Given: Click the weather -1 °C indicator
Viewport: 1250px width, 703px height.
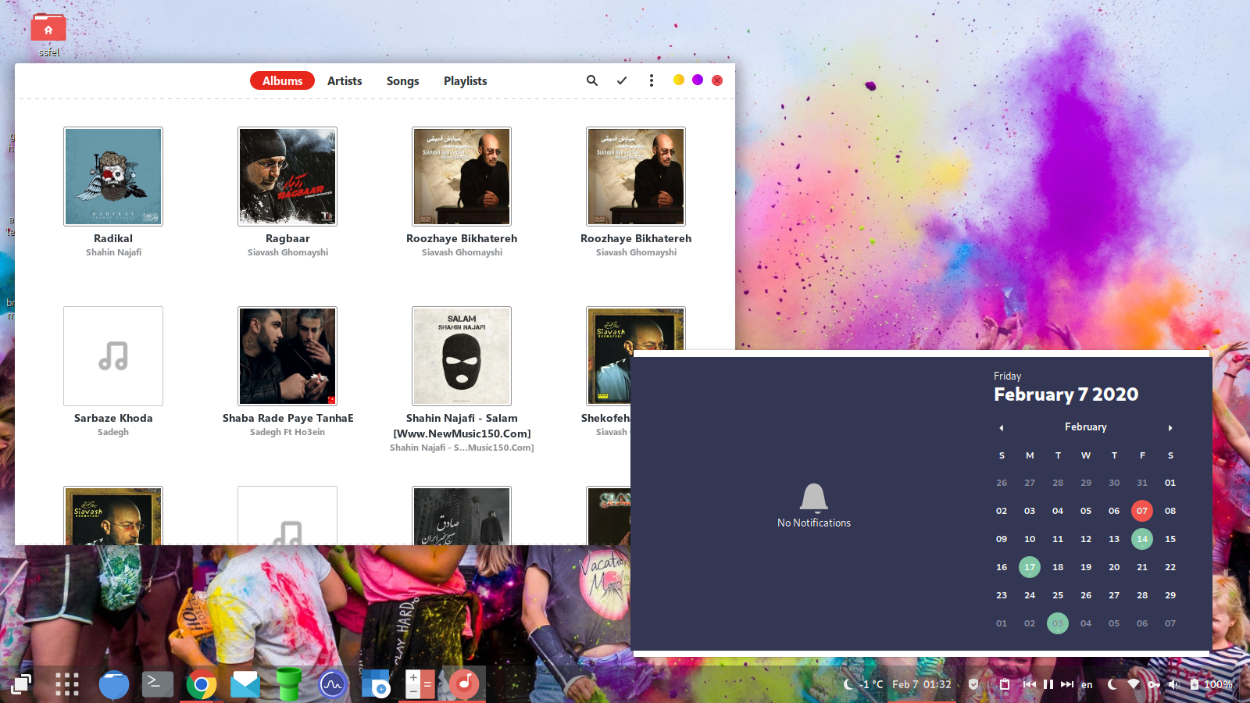Looking at the screenshot, I should click(x=862, y=684).
